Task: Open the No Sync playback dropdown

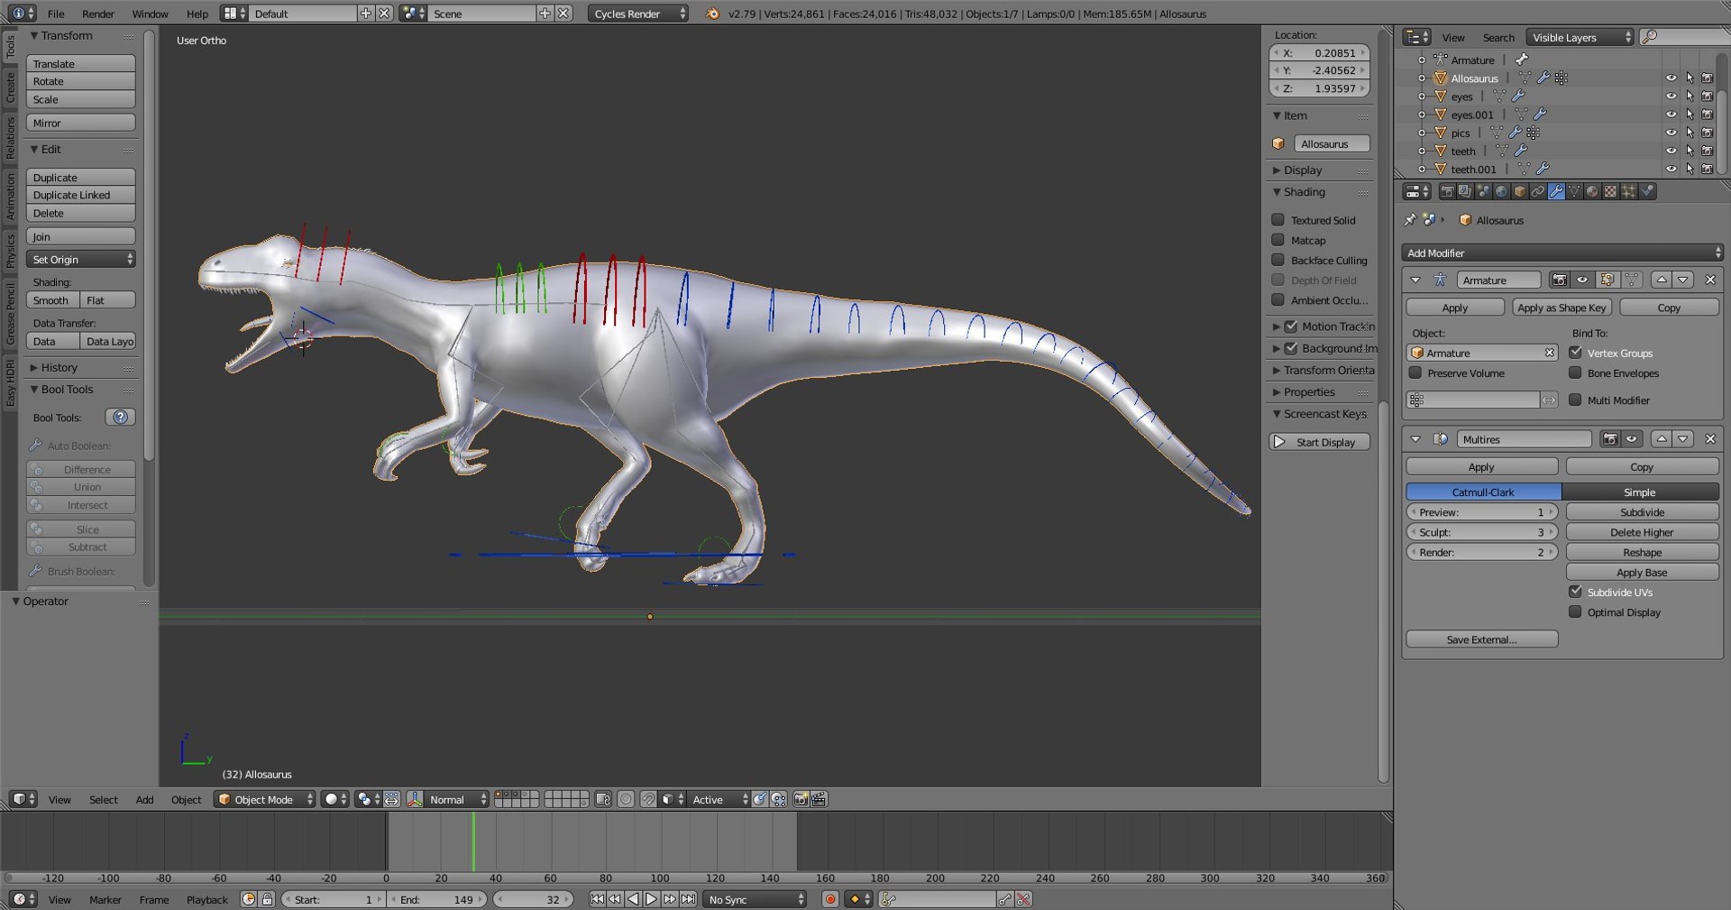Action: point(756,899)
